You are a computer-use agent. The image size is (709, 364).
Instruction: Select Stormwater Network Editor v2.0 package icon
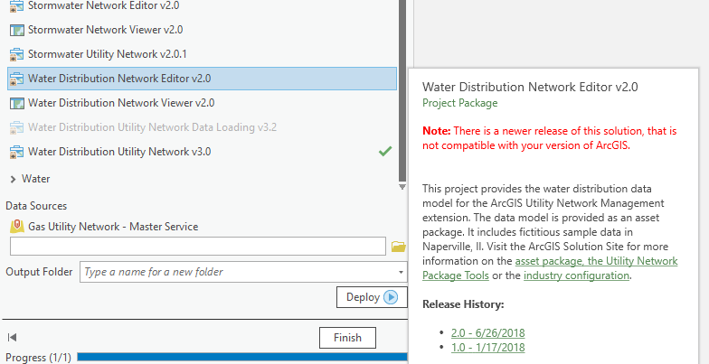pyautogui.click(x=16, y=5)
